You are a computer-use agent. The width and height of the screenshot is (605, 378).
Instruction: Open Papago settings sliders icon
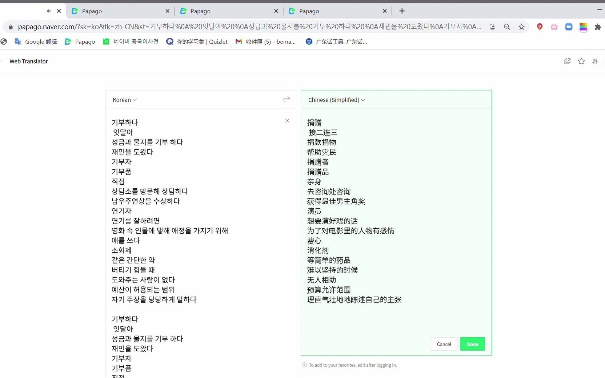(x=595, y=61)
